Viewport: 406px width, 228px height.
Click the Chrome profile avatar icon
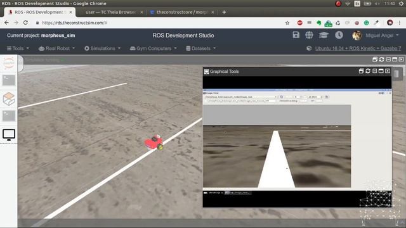(x=390, y=23)
